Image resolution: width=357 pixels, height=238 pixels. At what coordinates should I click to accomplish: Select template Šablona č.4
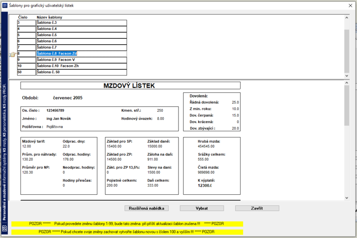click(x=82, y=29)
